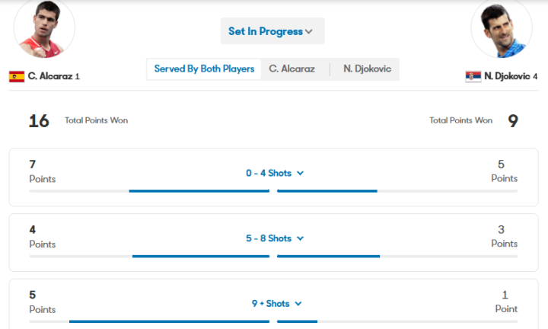Click the chevron next to 0 - 4 Shots
The image size is (548, 329).
pos(300,174)
